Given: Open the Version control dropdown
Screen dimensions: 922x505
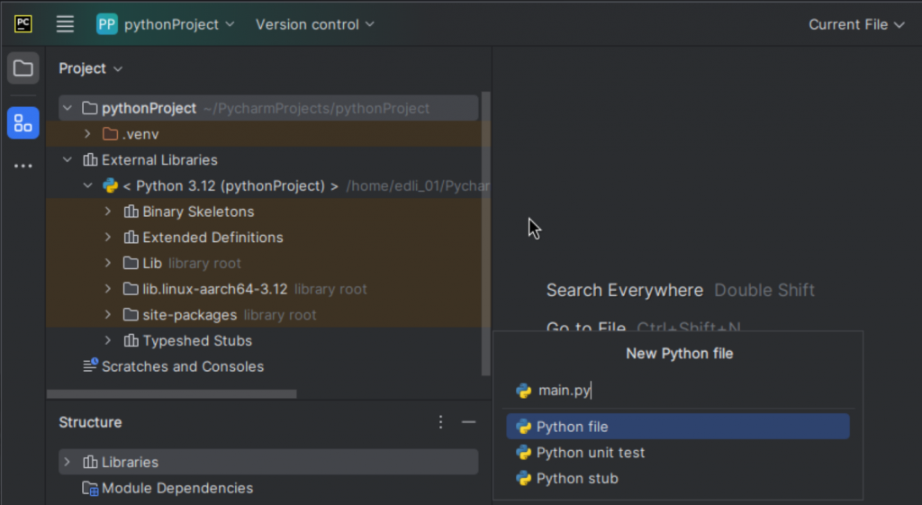Looking at the screenshot, I should click(x=314, y=24).
